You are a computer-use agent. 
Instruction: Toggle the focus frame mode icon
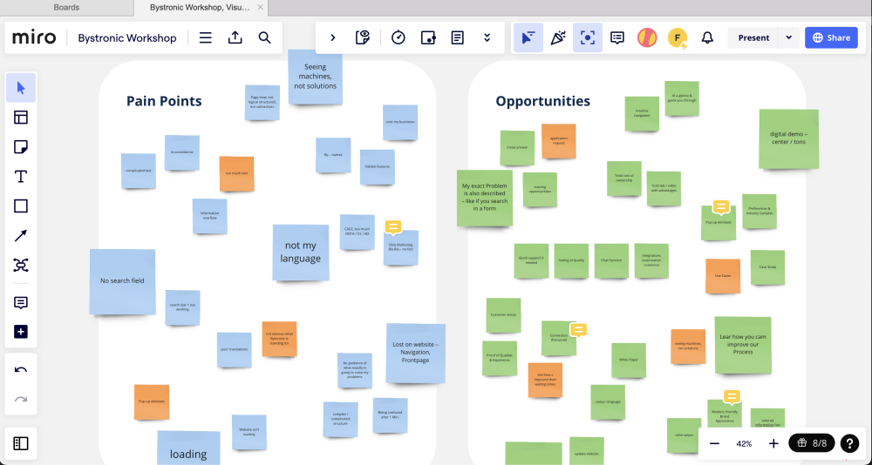588,38
